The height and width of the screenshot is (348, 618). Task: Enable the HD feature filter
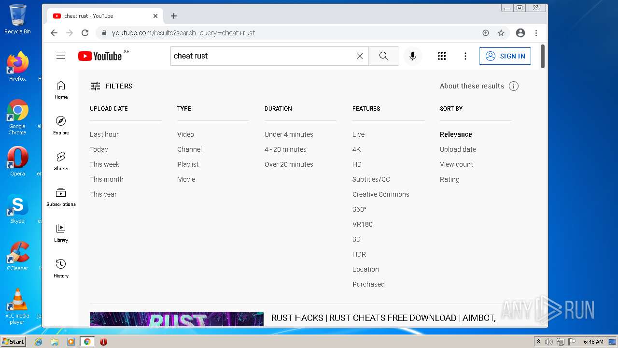click(x=357, y=164)
